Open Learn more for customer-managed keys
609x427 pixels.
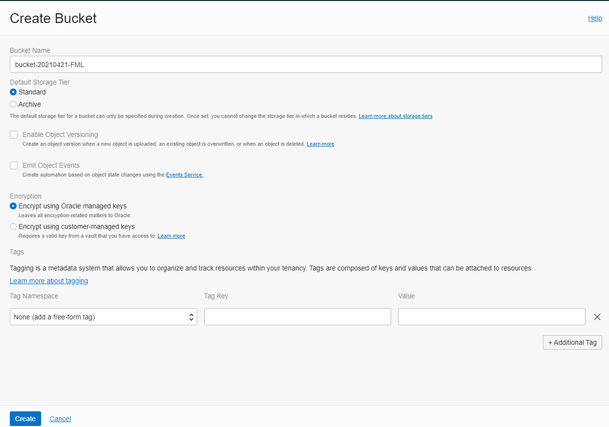171,236
